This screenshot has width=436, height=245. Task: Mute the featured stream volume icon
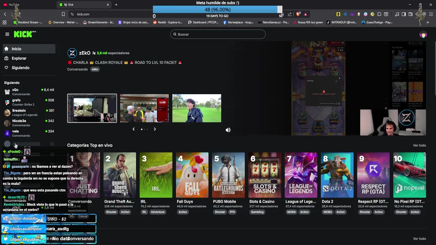228,130
